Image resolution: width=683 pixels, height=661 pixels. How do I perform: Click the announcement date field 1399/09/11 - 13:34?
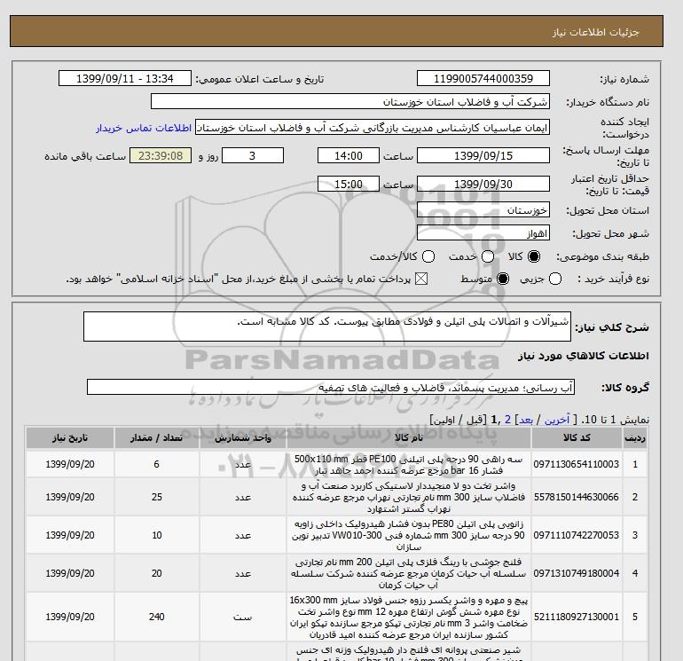click(124, 78)
